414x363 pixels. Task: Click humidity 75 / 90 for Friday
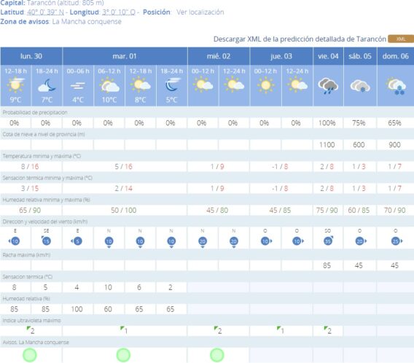pyautogui.click(x=327, y=211)
